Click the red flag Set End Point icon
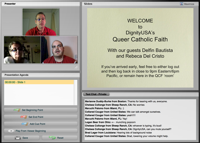 click(24, 117)
